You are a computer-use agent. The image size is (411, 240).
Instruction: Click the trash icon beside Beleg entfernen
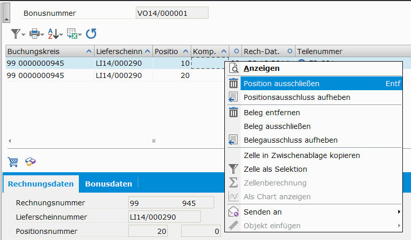click(233, 113)
